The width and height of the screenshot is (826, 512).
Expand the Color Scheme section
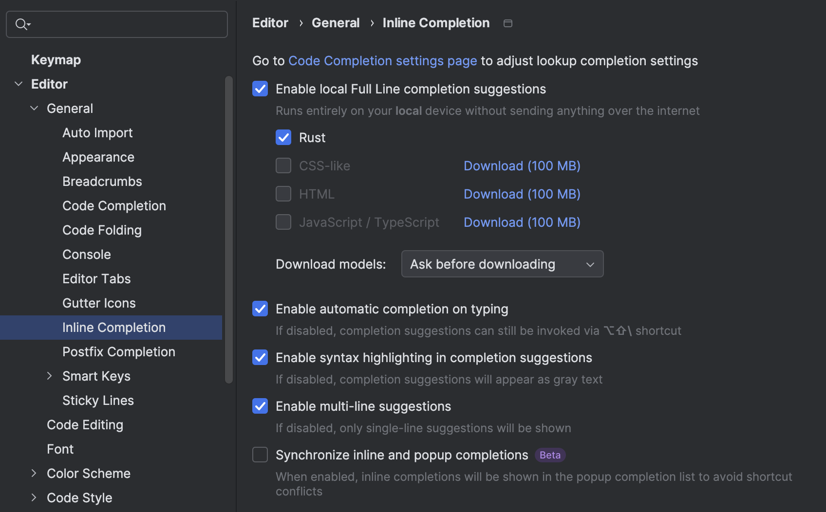34,474
